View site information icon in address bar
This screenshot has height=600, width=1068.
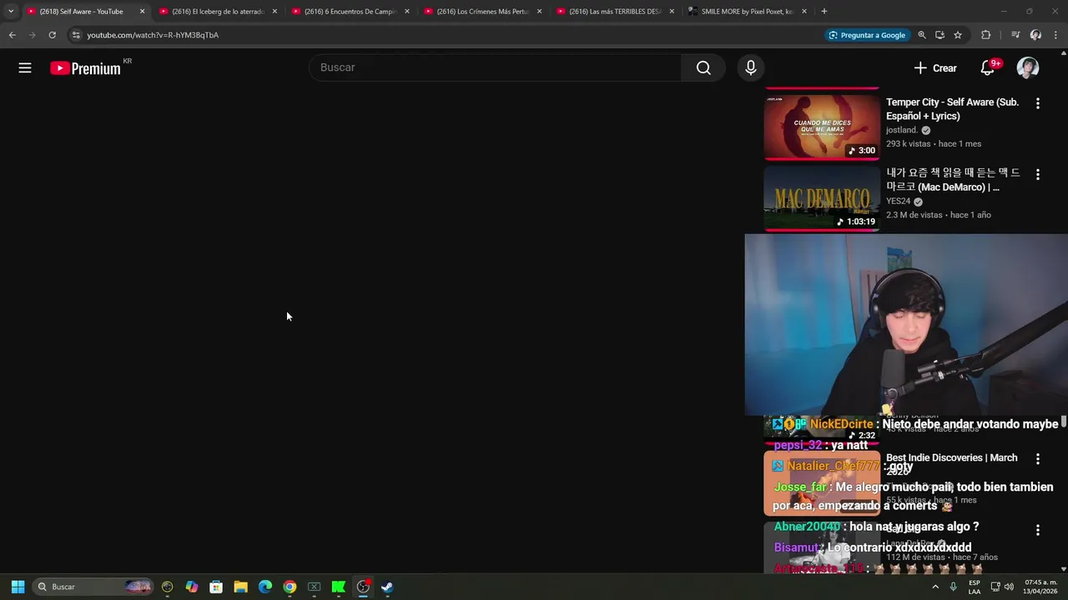76,35
